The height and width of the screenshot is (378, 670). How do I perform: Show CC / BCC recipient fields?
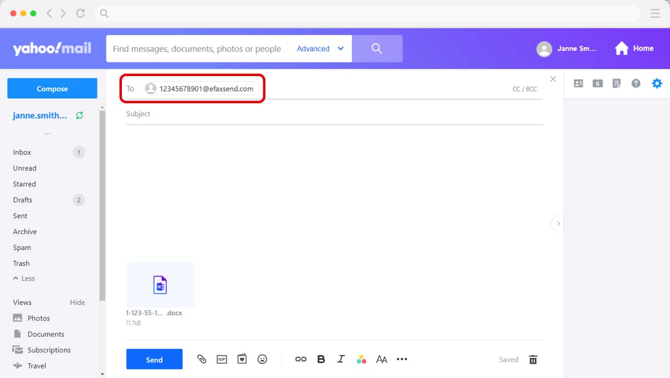[x=524, y=88]
